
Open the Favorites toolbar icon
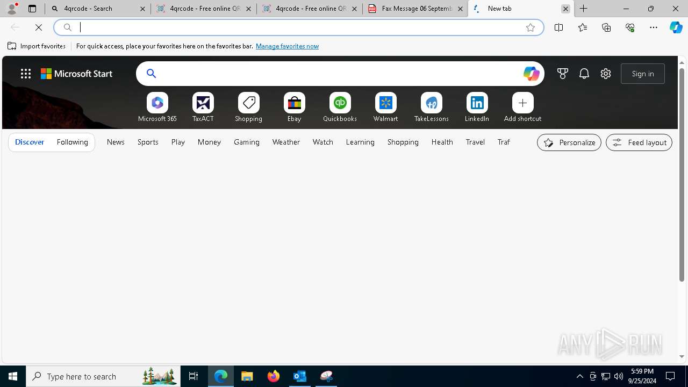[x=583, y=27]
